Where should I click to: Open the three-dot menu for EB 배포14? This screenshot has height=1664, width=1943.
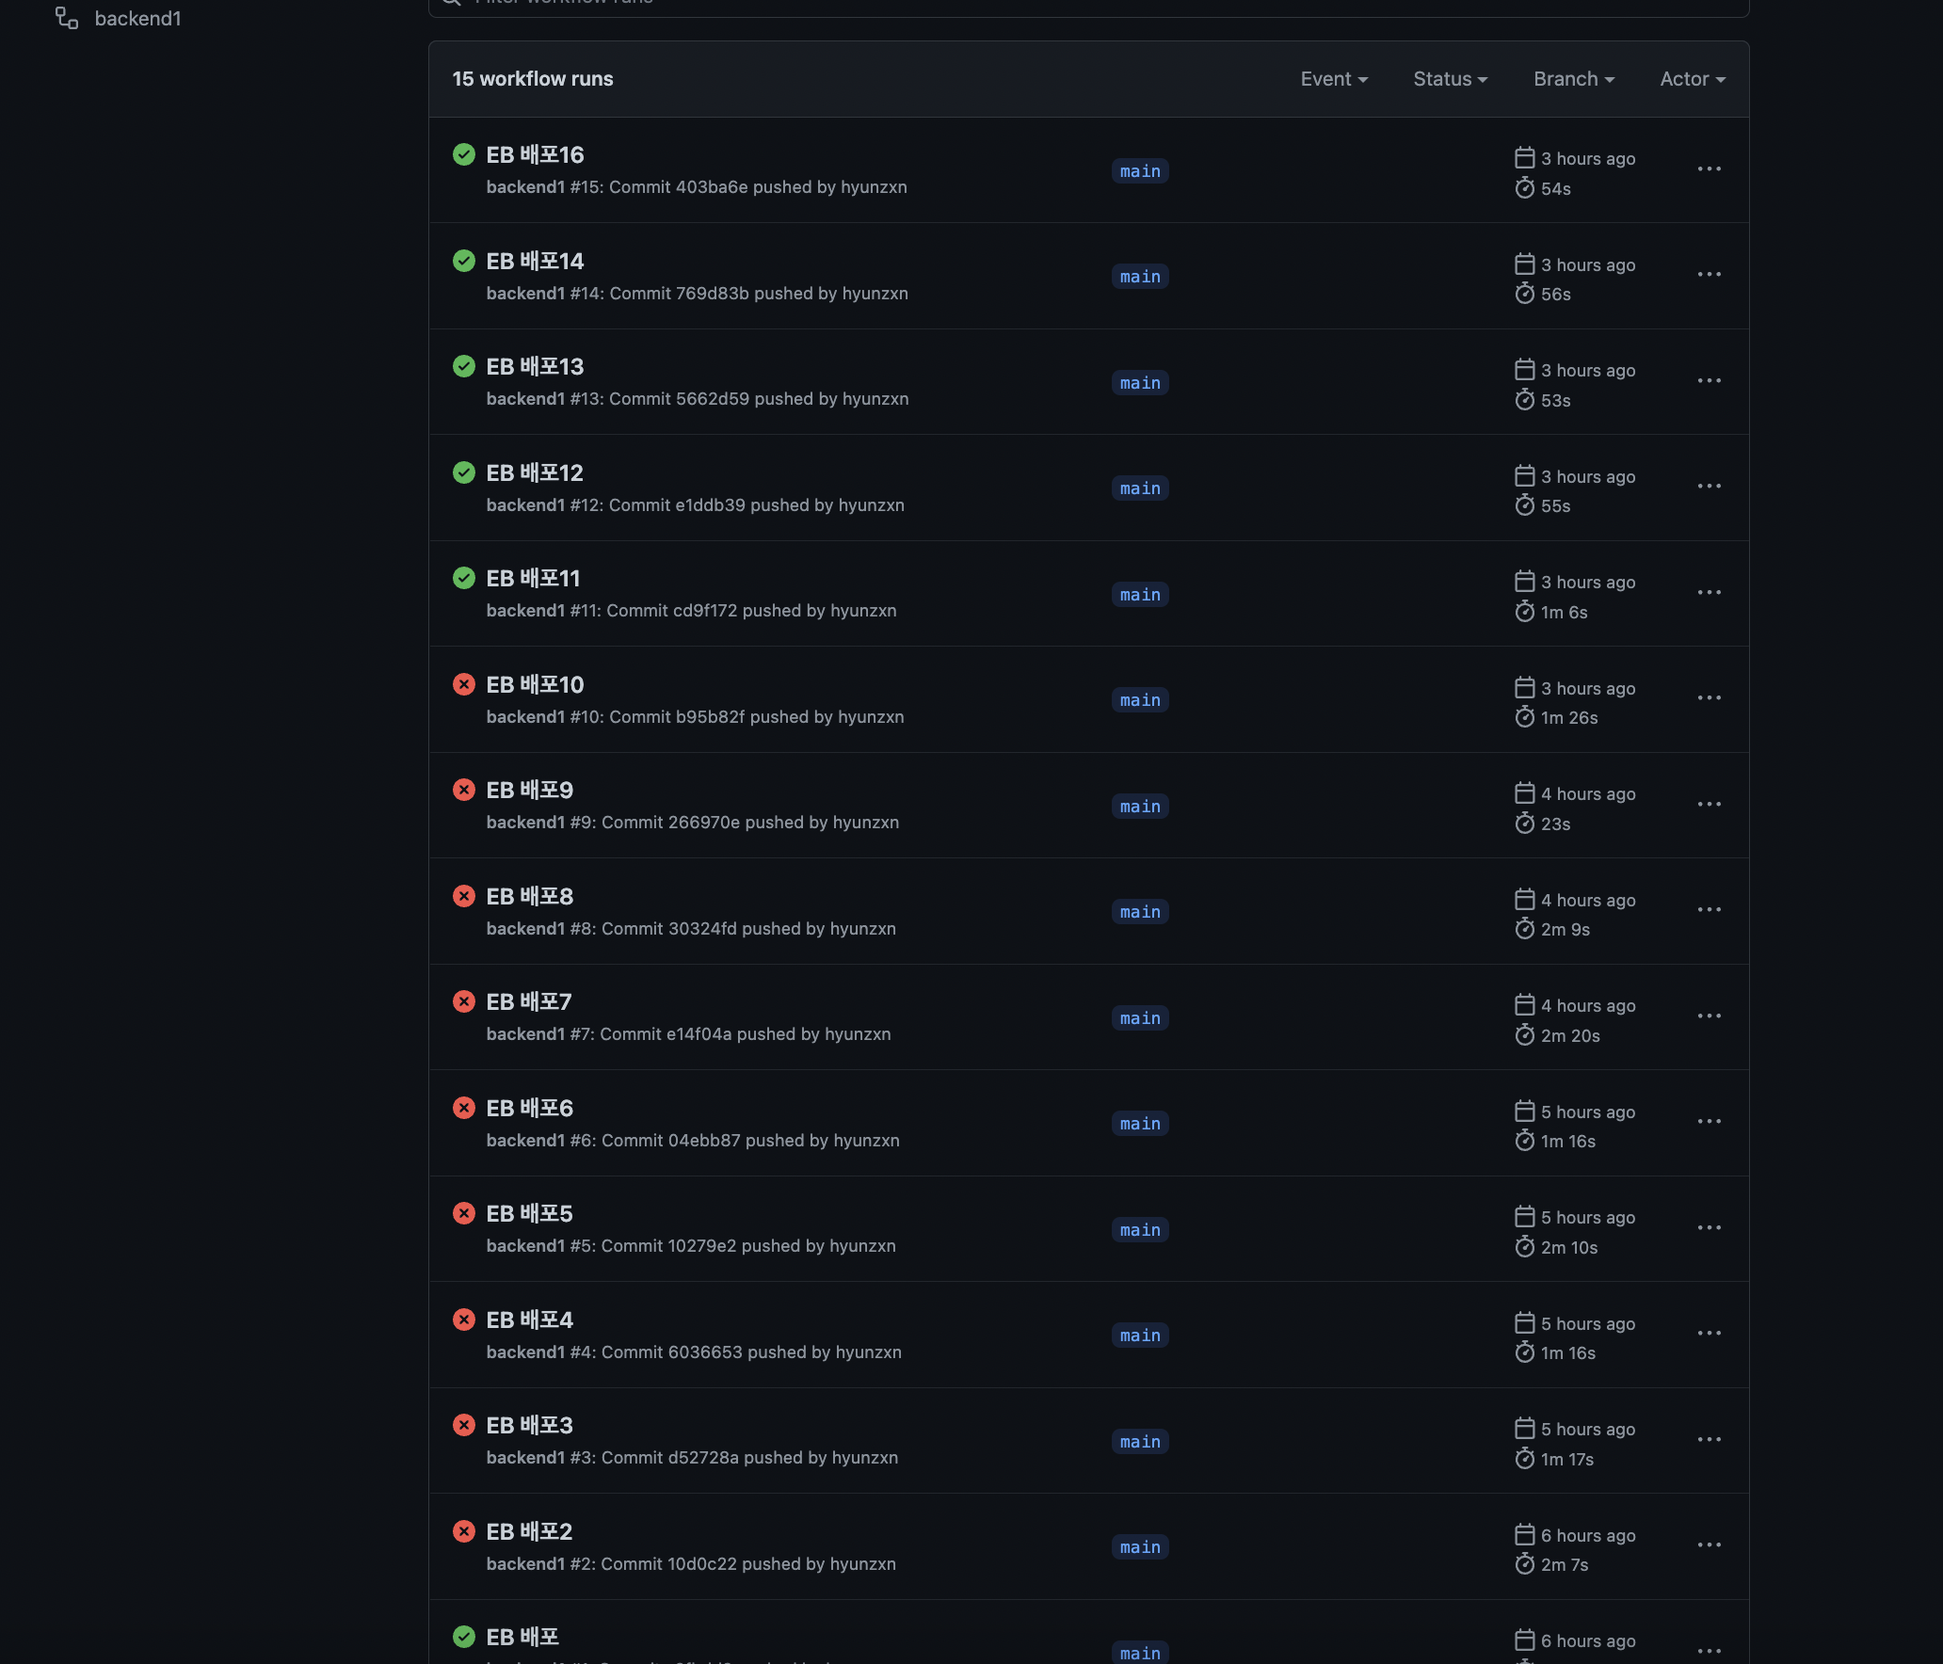coord(1709,275)
